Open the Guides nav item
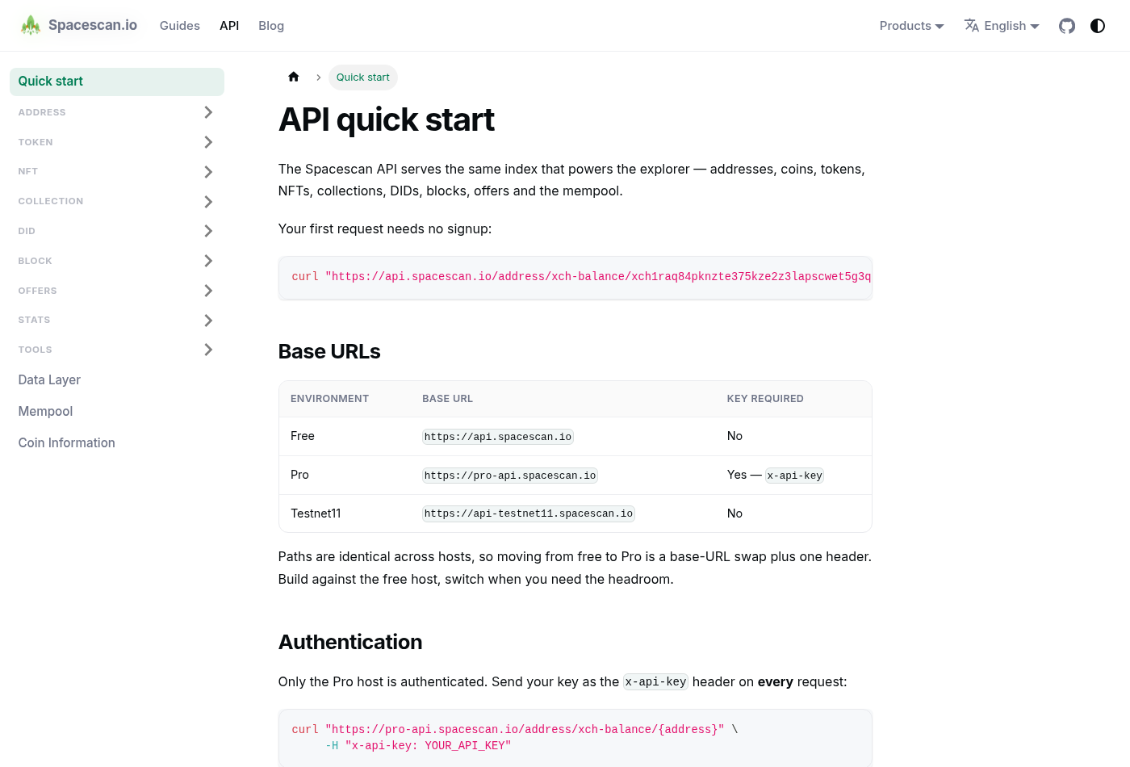Viewport: 1130px width, 767px height. pos(180,26)
